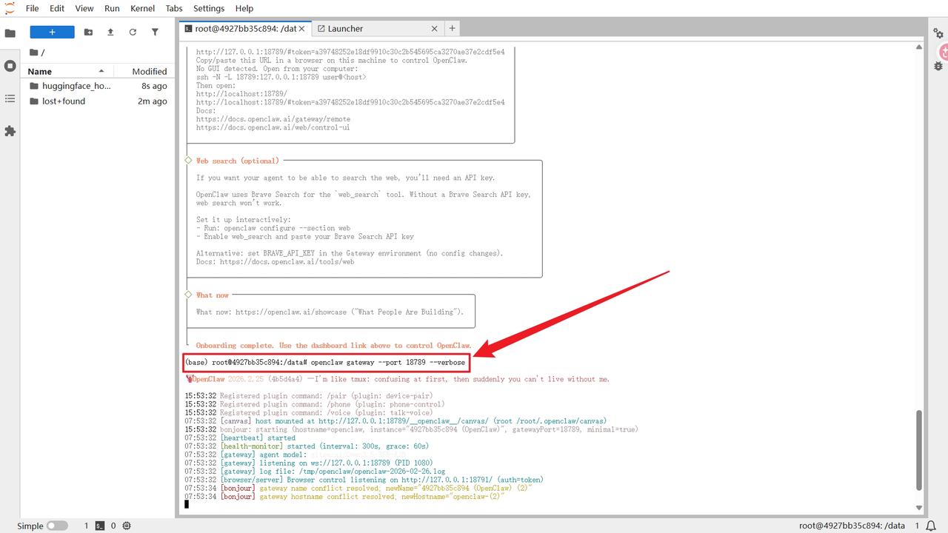This screenshot has width=948, height=533.
Task: Create a new folder in file browser
Action: pyautogui.click(x=88, y=32)
